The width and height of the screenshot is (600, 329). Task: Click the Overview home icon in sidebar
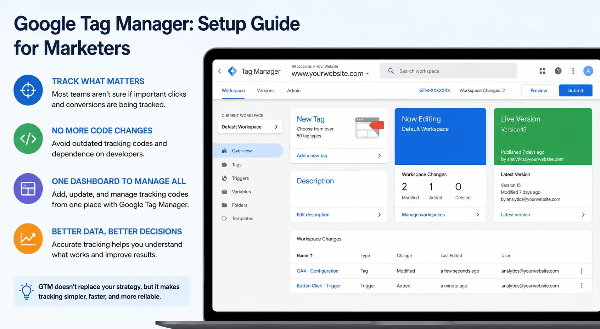pyautogui.click(x=224, y=151)
